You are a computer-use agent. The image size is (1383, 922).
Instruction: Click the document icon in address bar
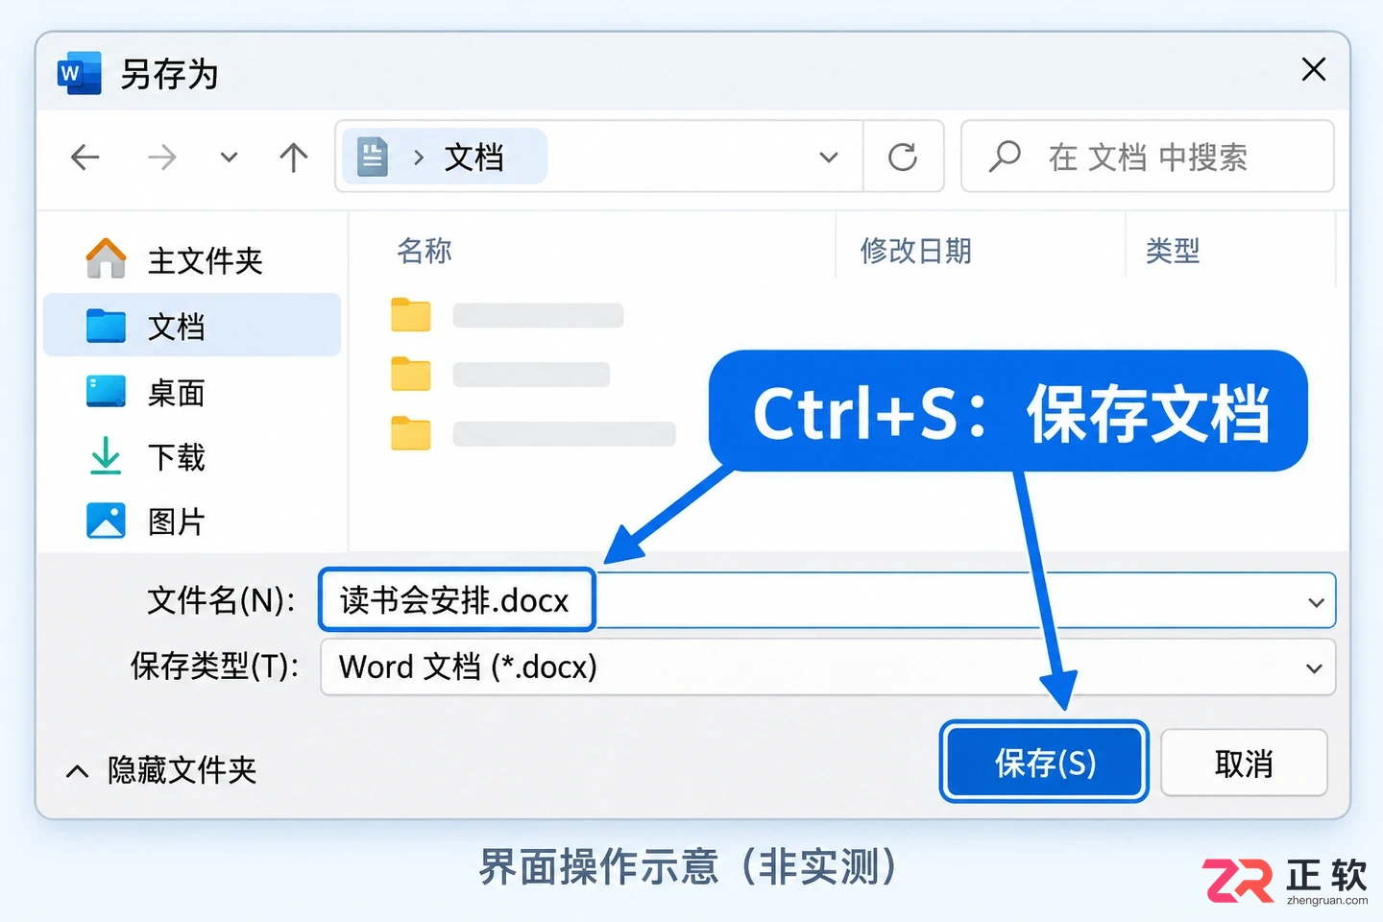point(373,157)
